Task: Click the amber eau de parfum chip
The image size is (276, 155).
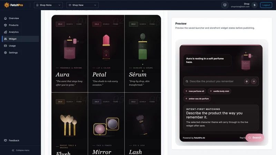Action: pyautogui.click(x=197, y=99)
